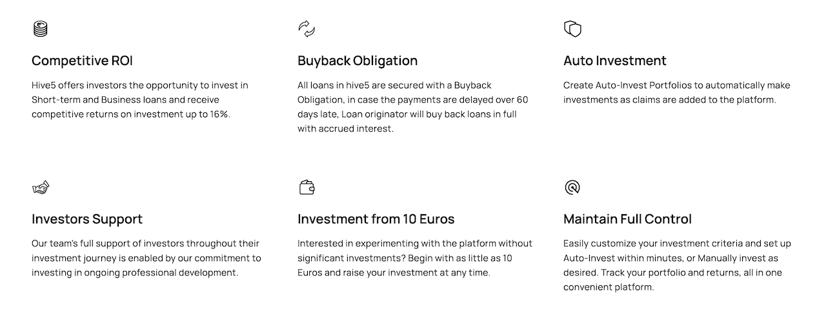This screenshot has width=826, height=318.
Task: Select the Maintain Full Control heading
Action: coord(627,219)
